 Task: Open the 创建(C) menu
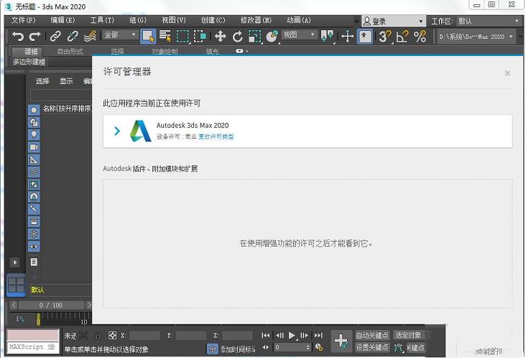point(213,21)
